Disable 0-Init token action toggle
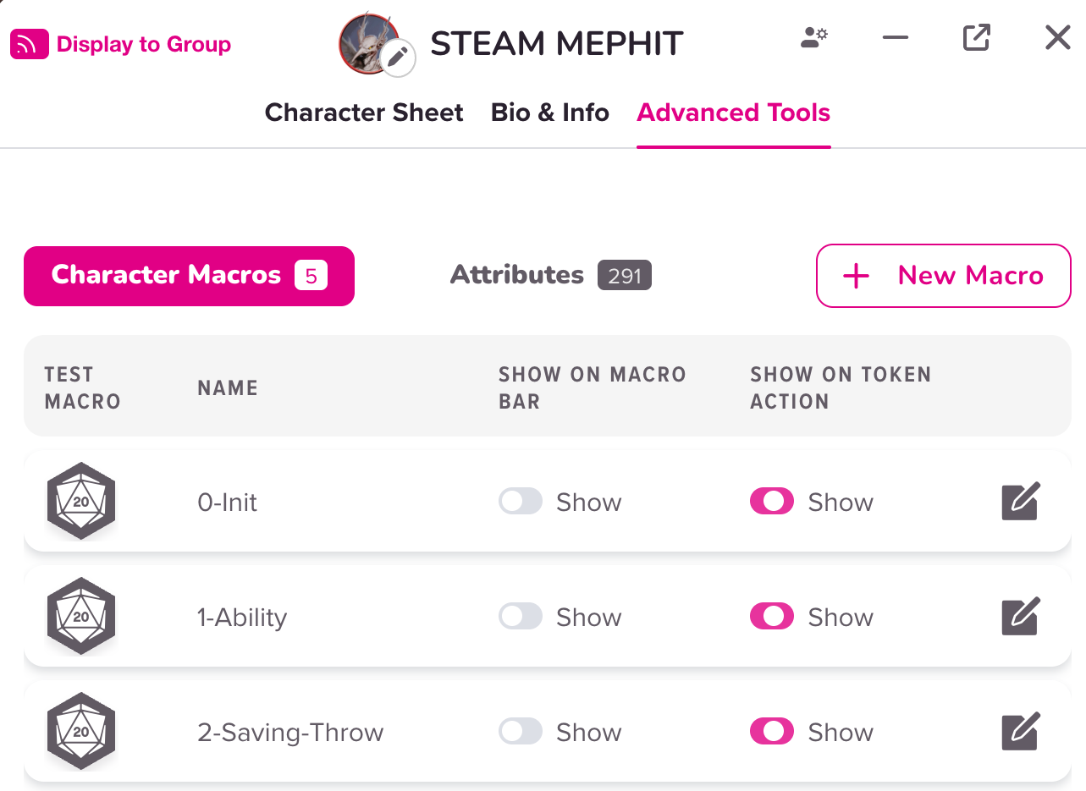The width and height of the screenshot is (1086, 791). (771, 502)
